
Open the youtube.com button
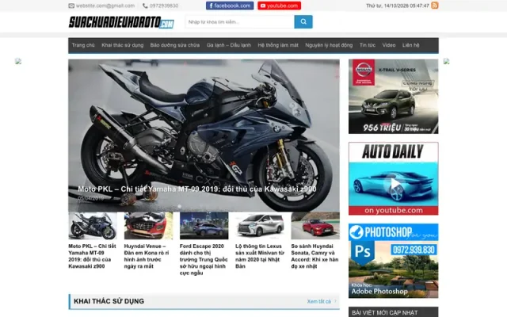click(x=279, y=6)
